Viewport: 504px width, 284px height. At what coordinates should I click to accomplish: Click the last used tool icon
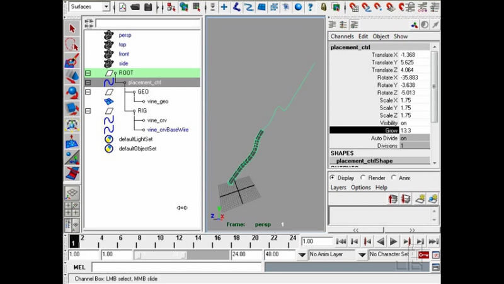(x=72, y=173)
